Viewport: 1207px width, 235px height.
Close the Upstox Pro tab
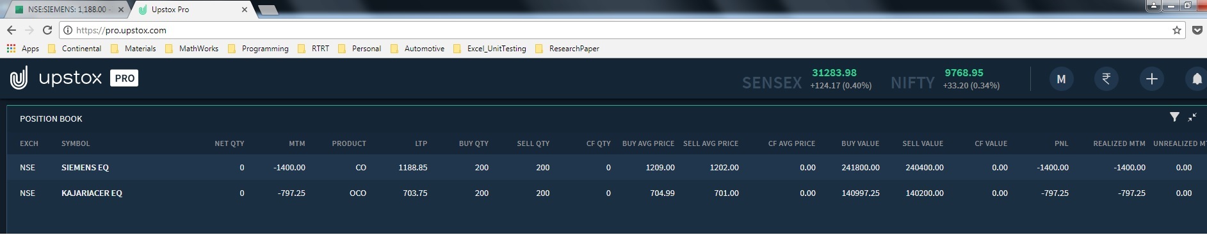point(244,10)
